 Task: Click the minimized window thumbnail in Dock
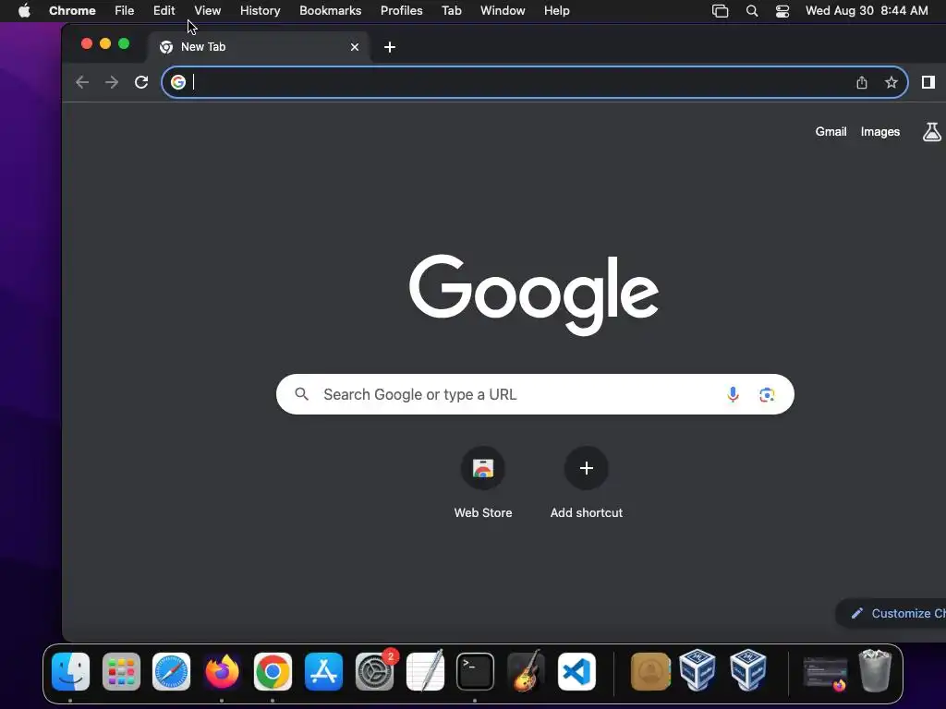[x=825, y=673]
